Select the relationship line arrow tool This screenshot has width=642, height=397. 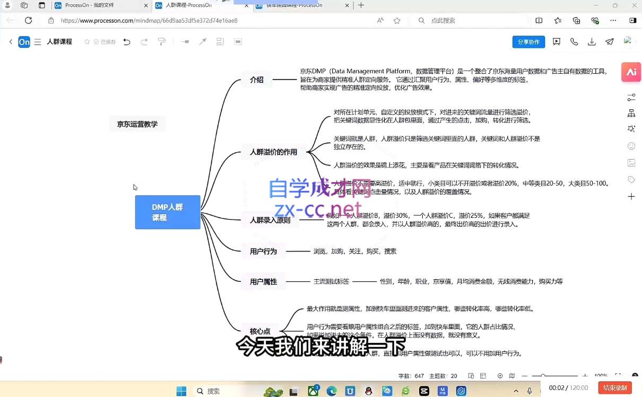(x=203, y=41)
